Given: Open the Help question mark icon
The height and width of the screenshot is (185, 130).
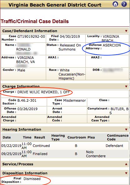Looking at the screenshot, I should (124, 4).
